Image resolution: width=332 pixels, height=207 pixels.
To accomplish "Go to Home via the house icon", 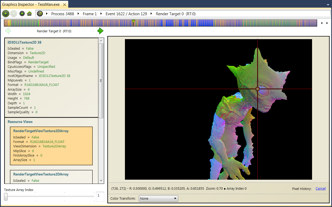I will click(29, 14).
